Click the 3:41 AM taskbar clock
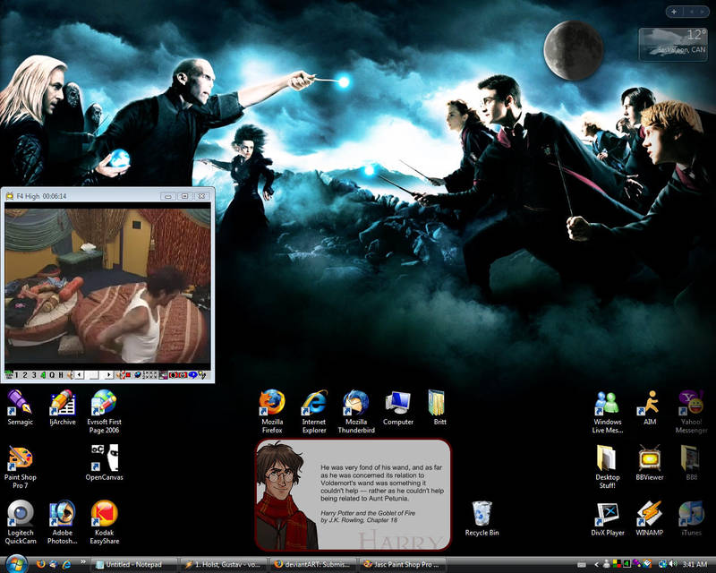Image resolution: width=716 pixels, height=573 pixels. [695, 564]
